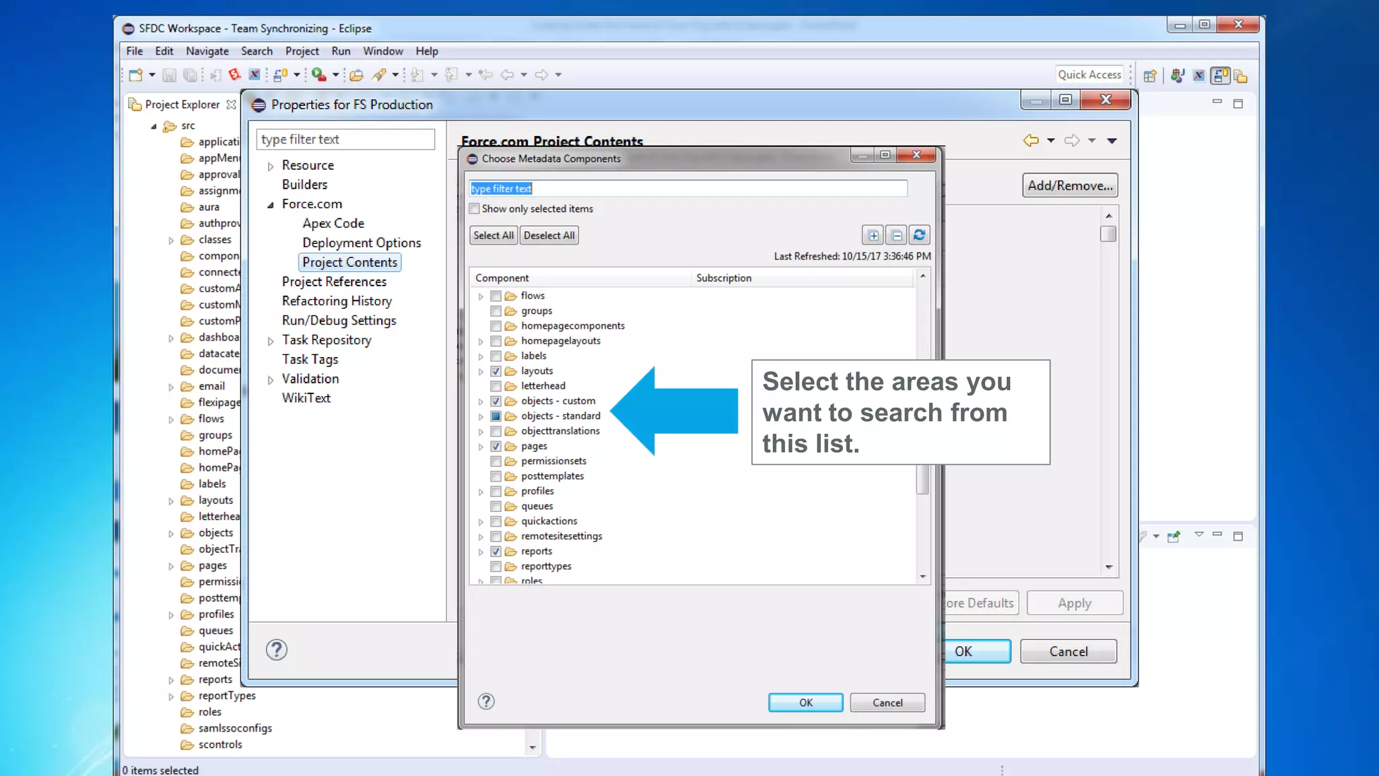1379x776 pixels.
Task: Switch to the Java EE perspective icon
Action: click(x=1178, y=75)
